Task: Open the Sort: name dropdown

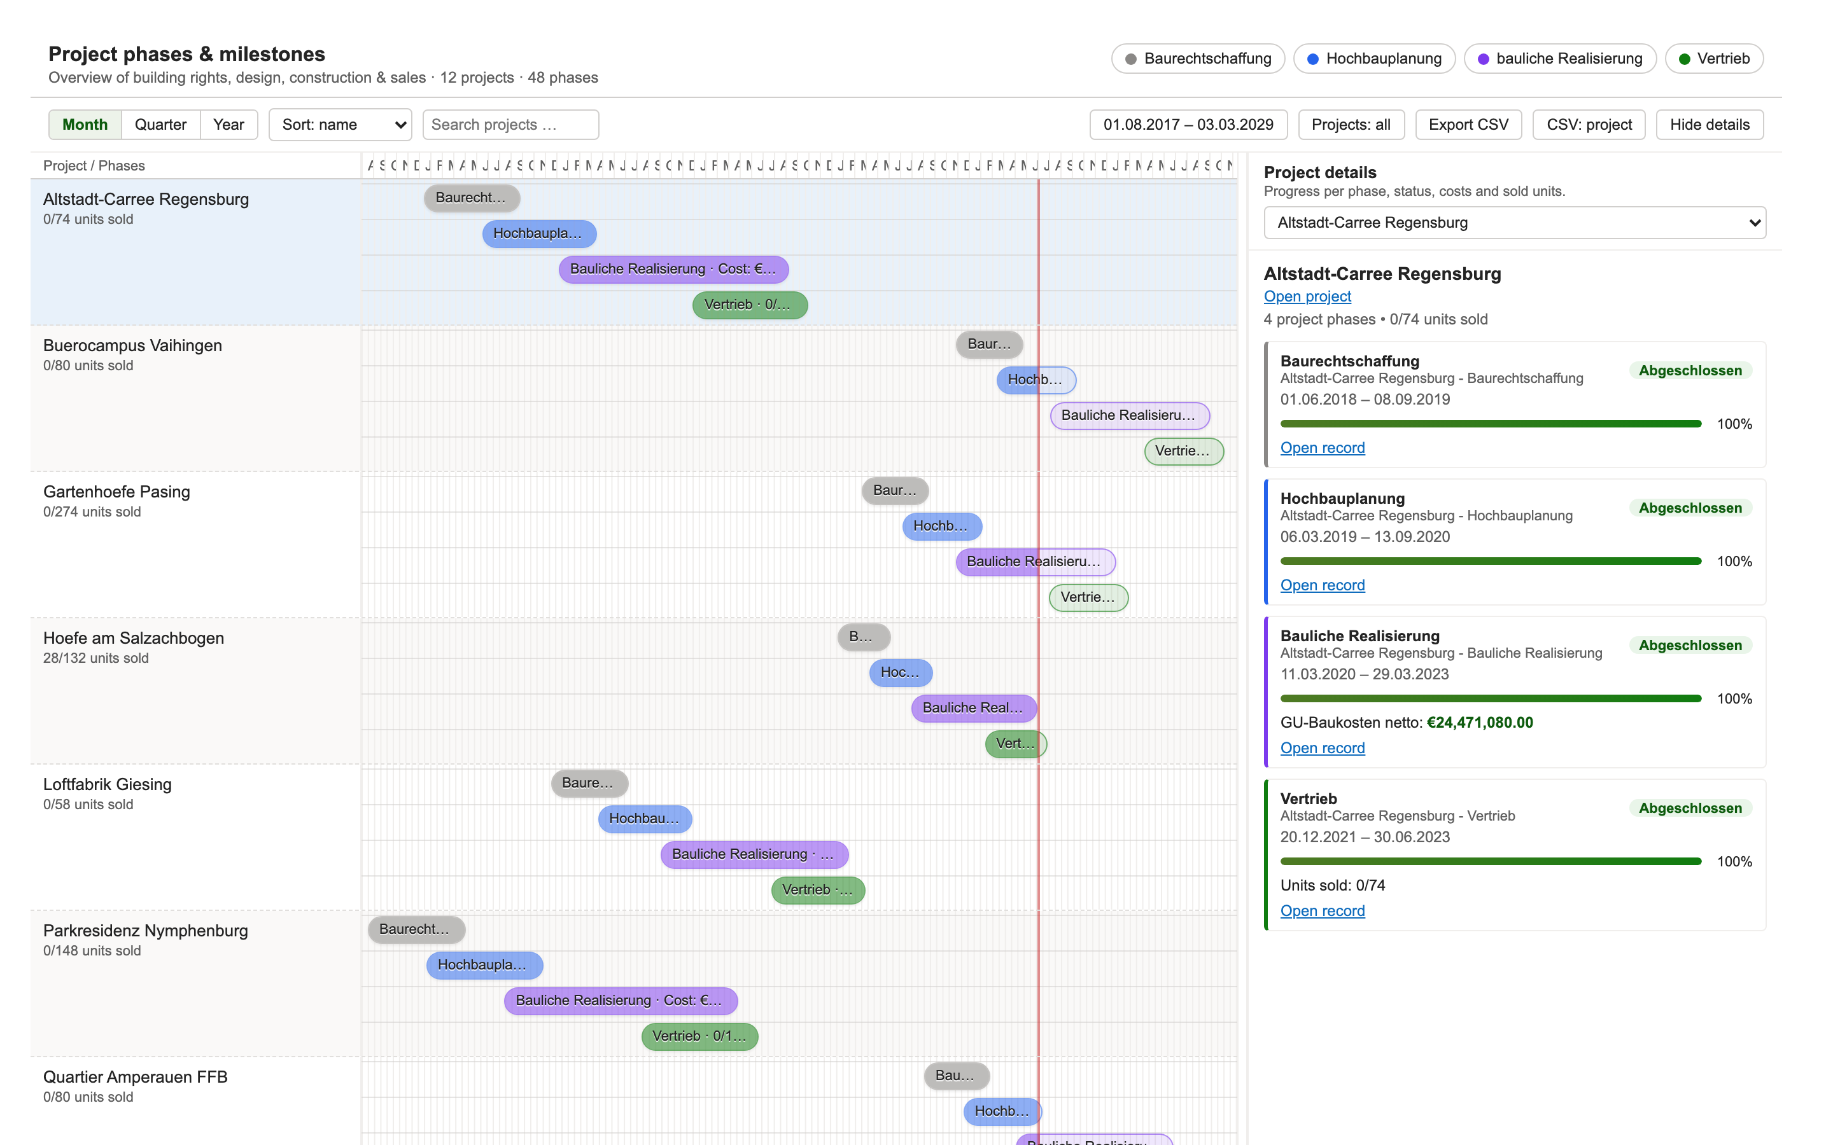Action: point(340,124)
